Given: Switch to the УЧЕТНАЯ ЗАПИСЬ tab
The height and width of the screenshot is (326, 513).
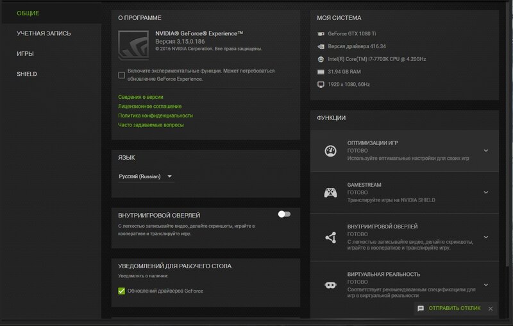Looking at the screenshot, I should pos(44,33).
